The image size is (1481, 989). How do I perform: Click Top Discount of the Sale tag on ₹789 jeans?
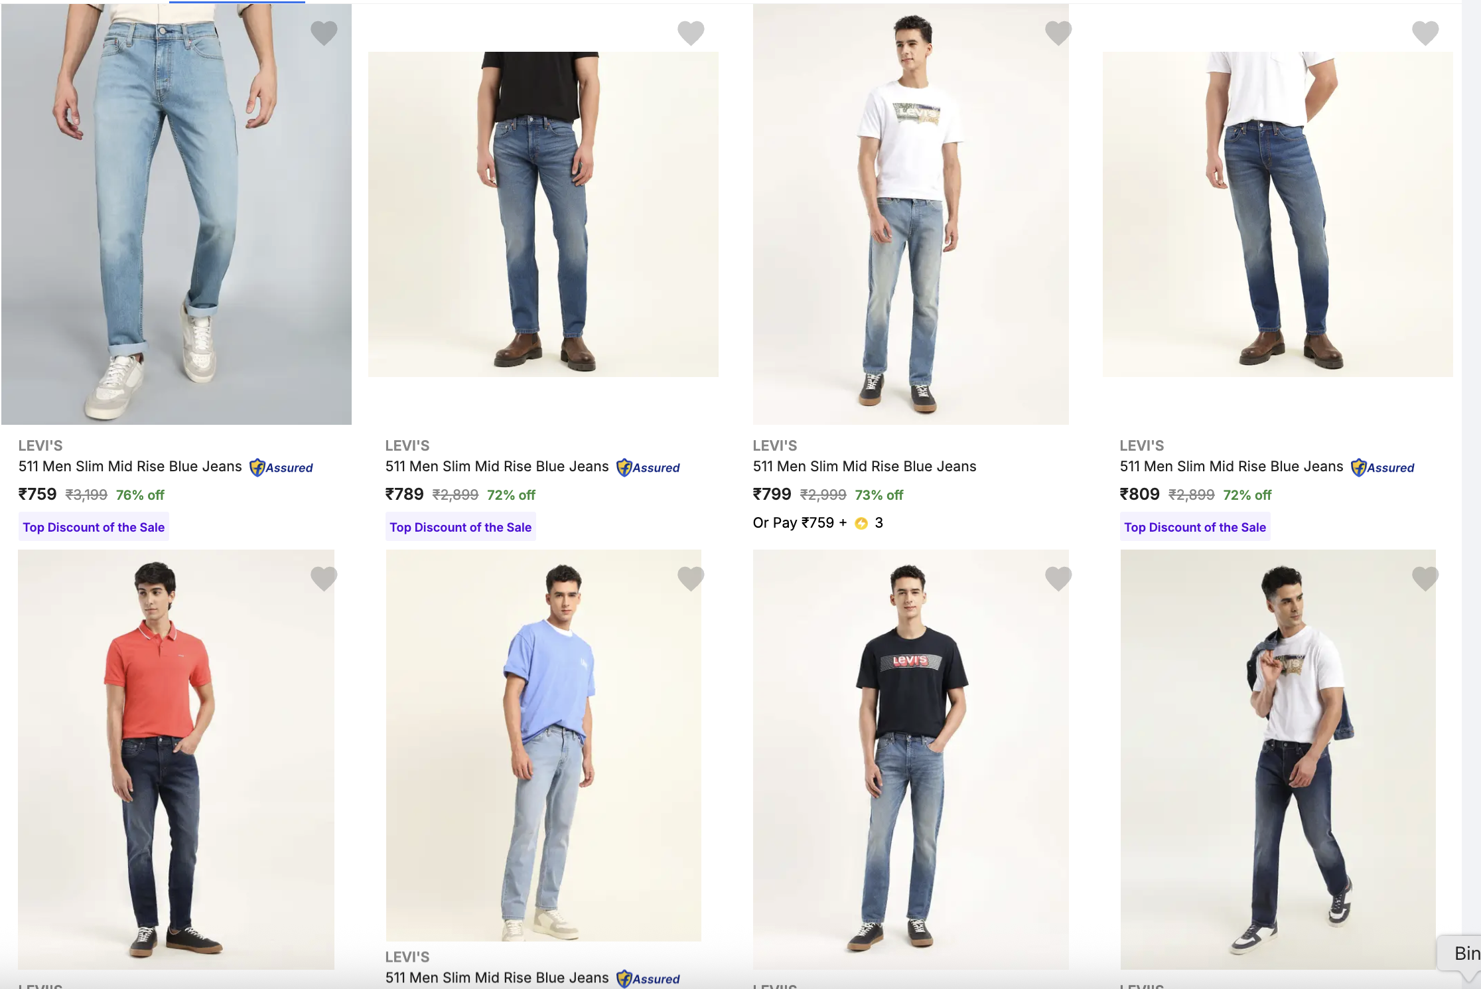[x=460, y=527]
